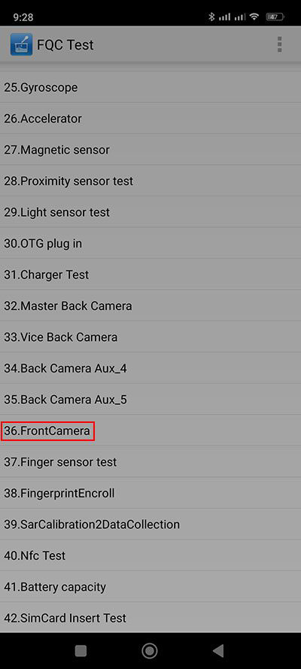301x669 pixels.
Task: Open the three-dot overflow menu
Action: [279, 44]
